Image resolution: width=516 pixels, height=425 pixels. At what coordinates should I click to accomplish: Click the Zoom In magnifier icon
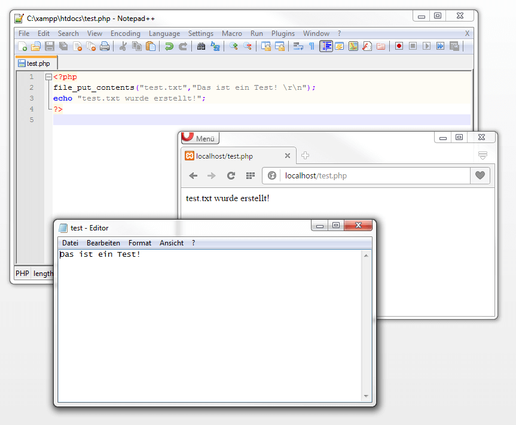[x=234, y=46]
